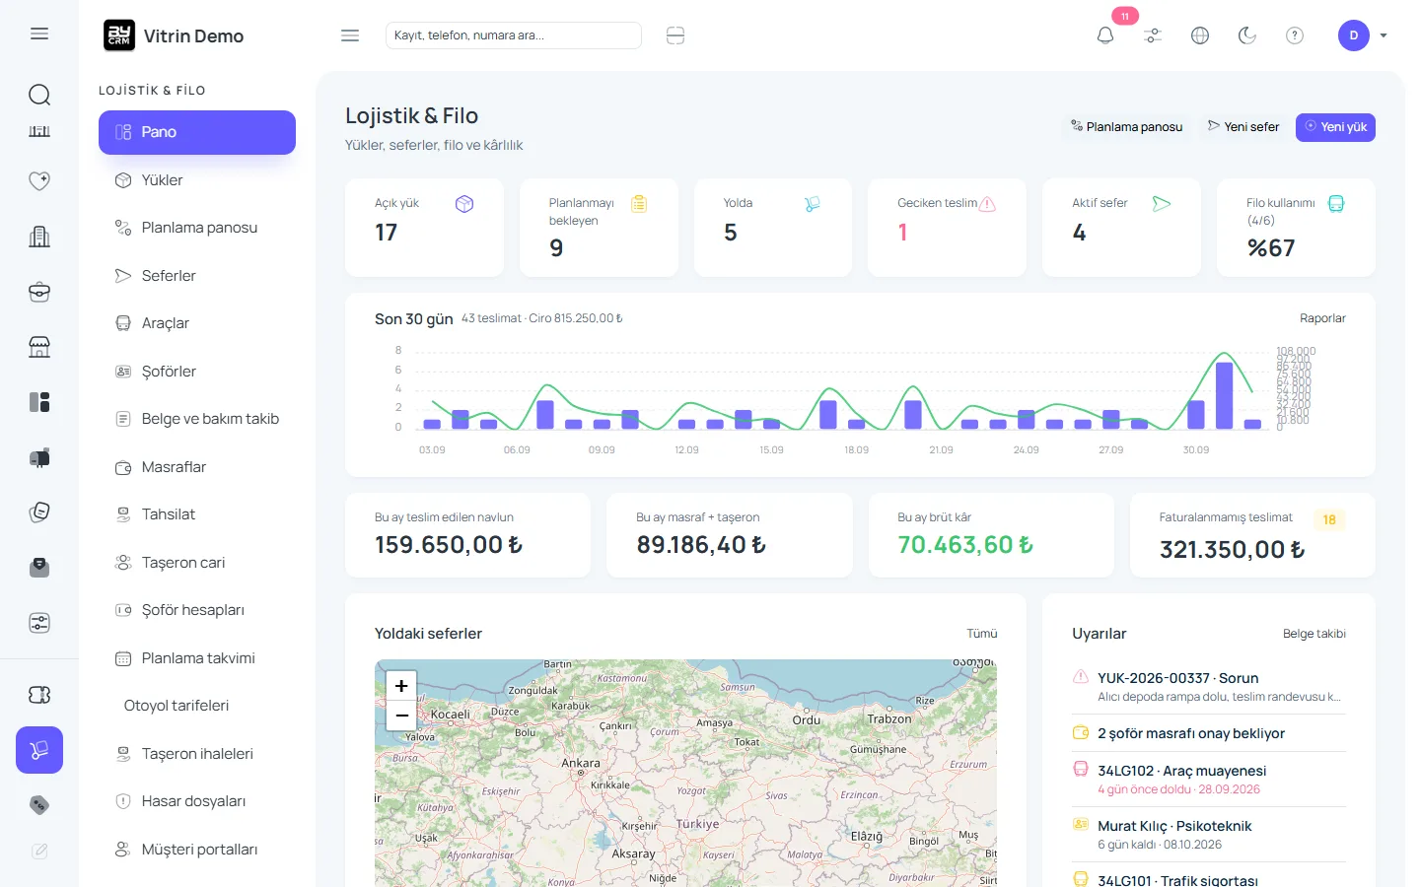
Task: Open Tahsilat in the sidebar menu
Action: coord(197,514)
